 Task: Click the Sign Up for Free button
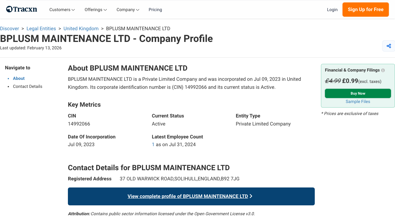click(x=365, y=10)
